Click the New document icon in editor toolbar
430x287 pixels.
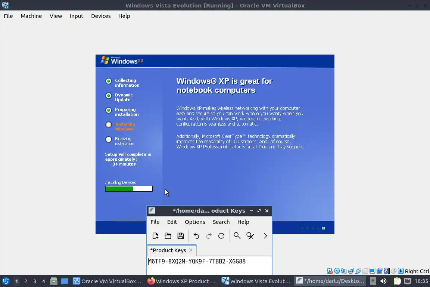pos(155,236)
